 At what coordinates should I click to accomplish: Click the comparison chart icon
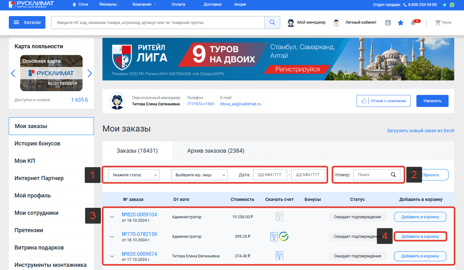[388, 23]
